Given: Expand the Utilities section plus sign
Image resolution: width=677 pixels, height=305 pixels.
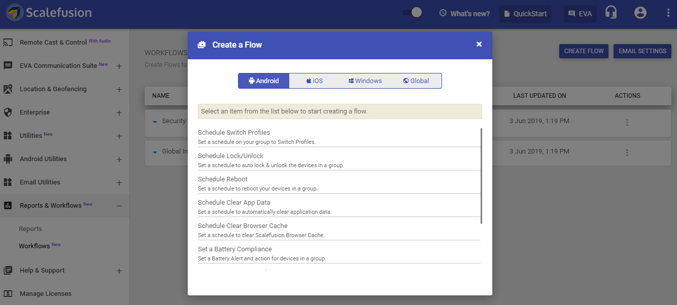Looking at the screenshot, I should 119,136.
